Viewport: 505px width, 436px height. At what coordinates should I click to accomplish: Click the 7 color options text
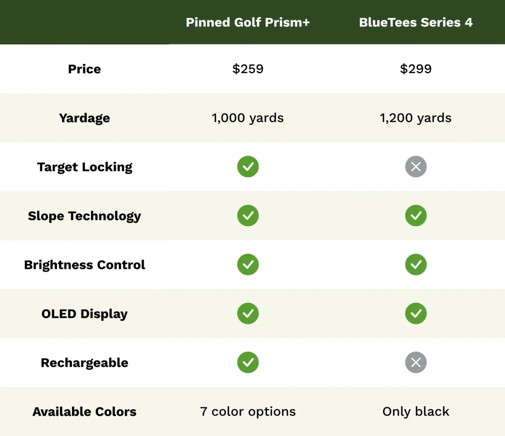click(248, 412)
